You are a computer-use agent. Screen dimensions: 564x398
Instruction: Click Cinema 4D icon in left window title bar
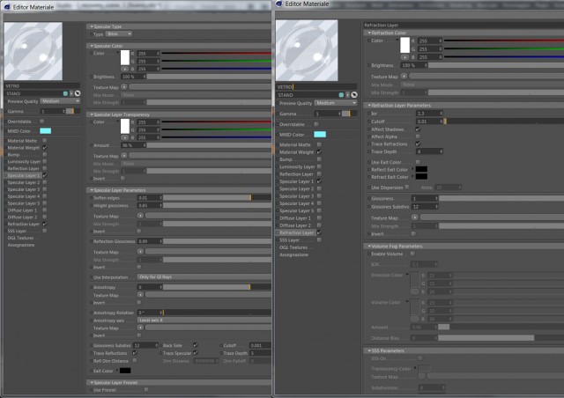pyautogui.click(x=7, y=7)
